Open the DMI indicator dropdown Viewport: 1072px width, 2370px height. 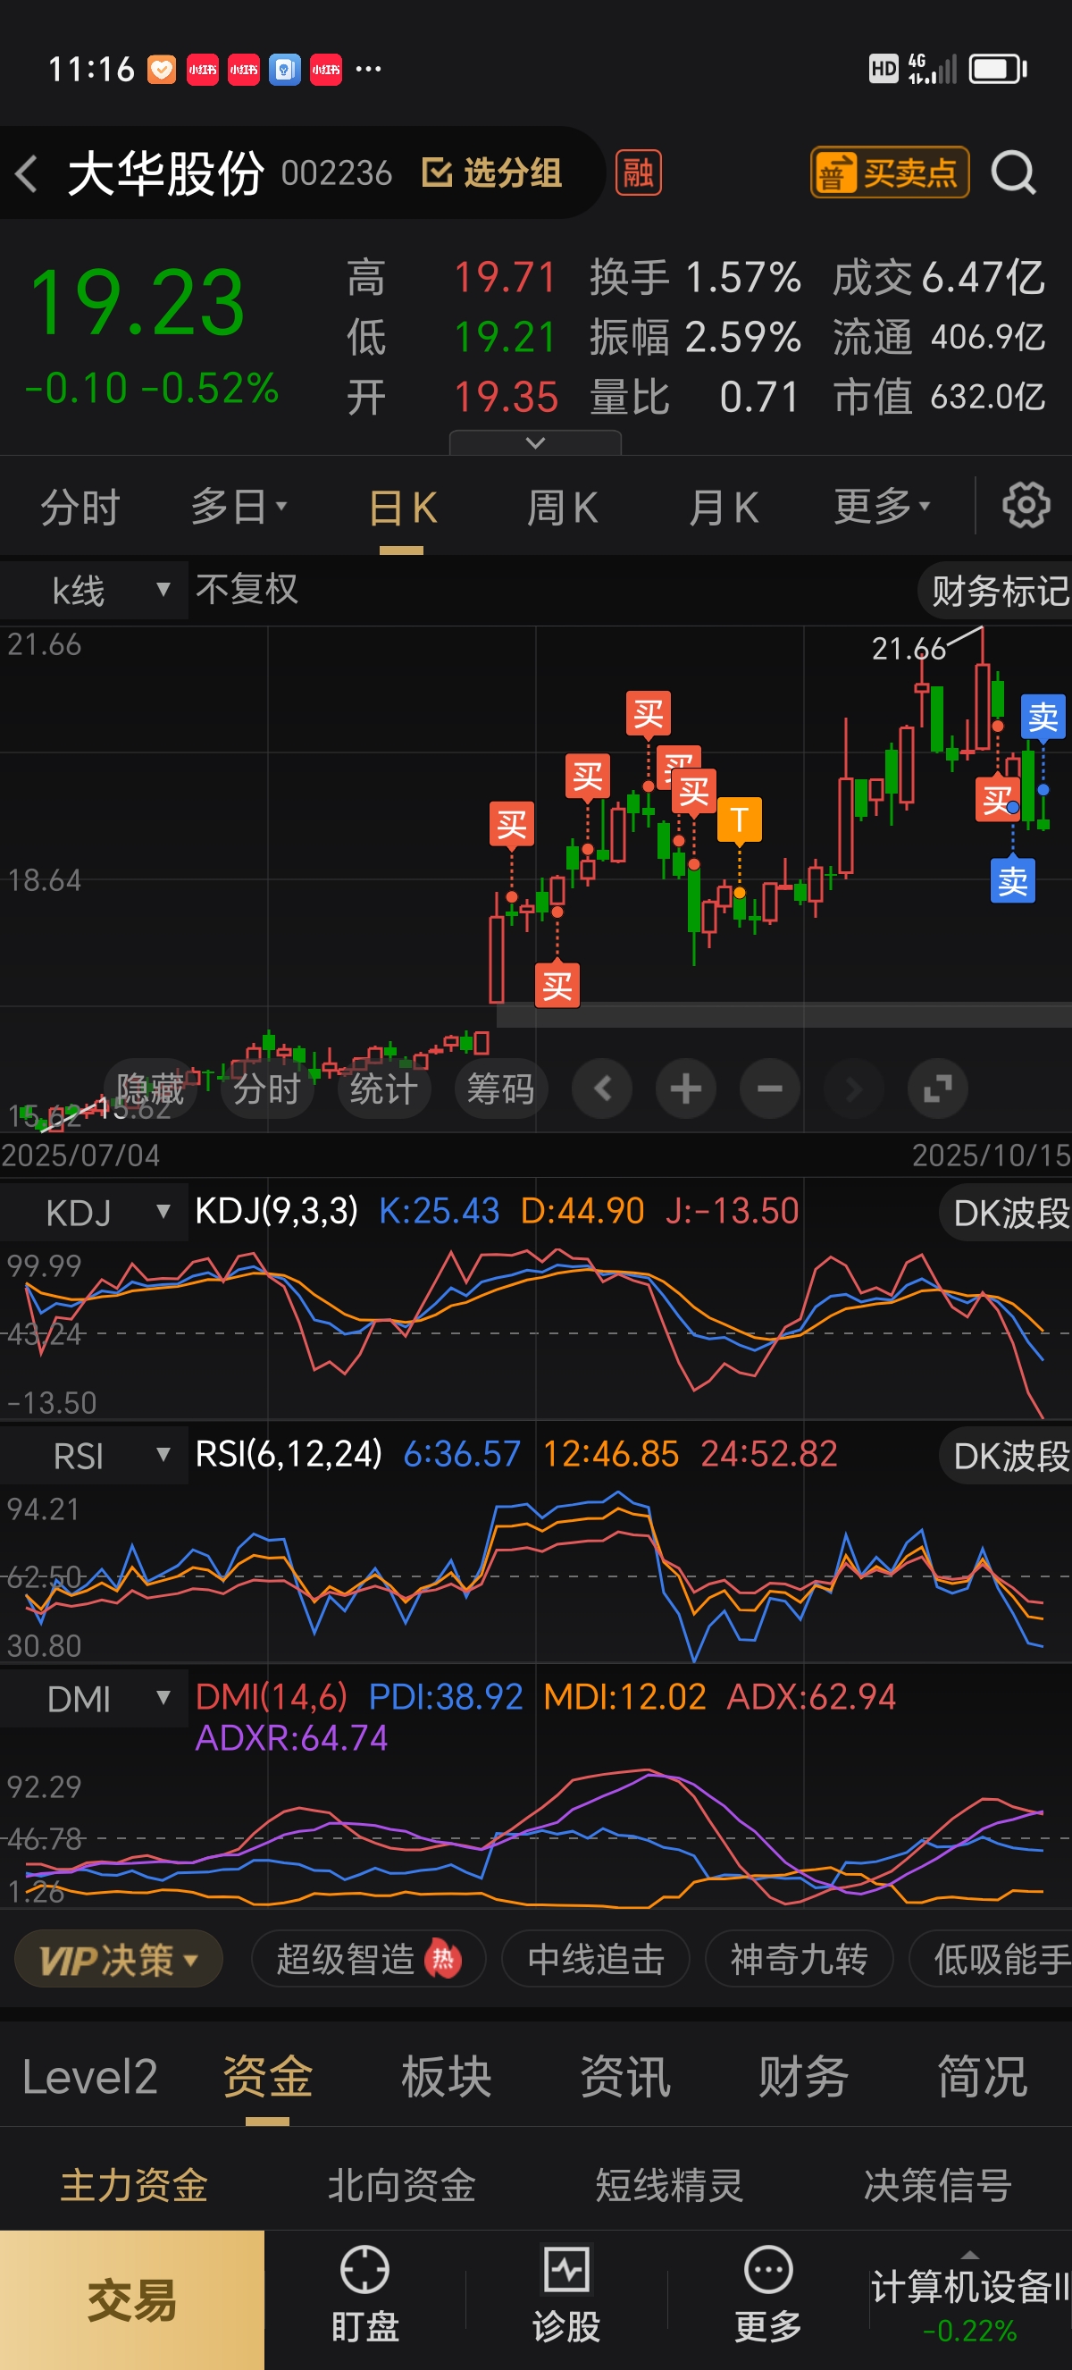(x=94, y=1698)
